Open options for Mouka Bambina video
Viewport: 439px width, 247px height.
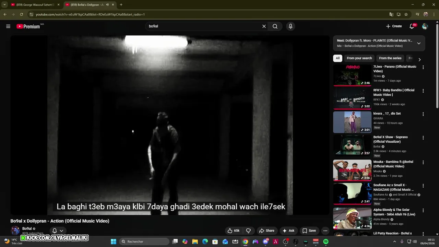[x=423, y=162]
